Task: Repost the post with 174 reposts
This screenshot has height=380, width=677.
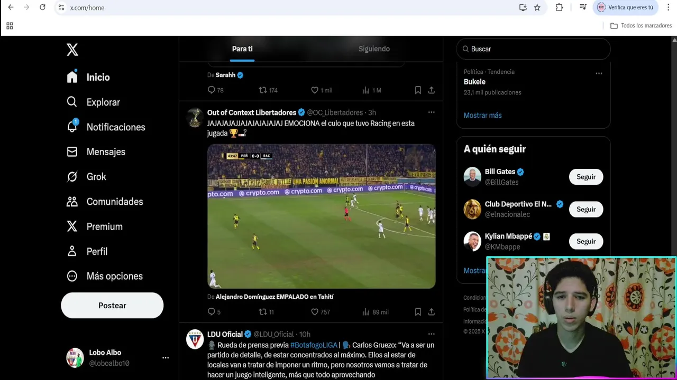Action: [x=268, y=90]
